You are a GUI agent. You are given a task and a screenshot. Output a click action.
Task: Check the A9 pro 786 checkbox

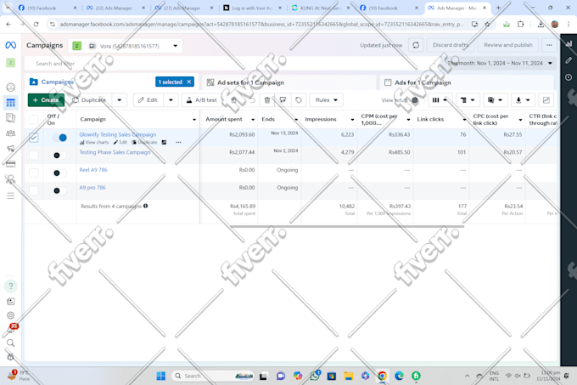tap(33, 190)
